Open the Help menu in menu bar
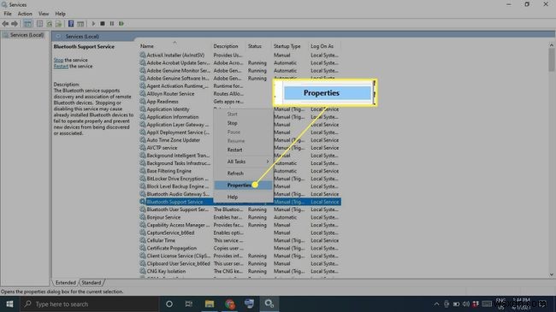 tap(60, 14)
